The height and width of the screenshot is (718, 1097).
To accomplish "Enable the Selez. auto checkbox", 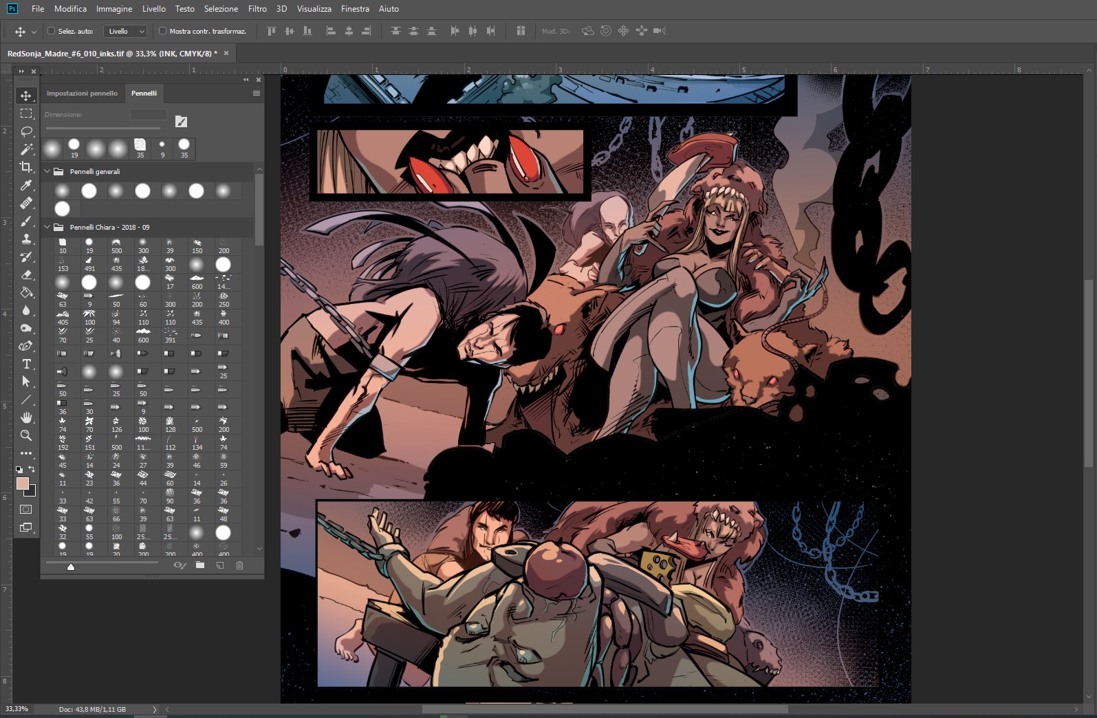I will tap(51, 31).
